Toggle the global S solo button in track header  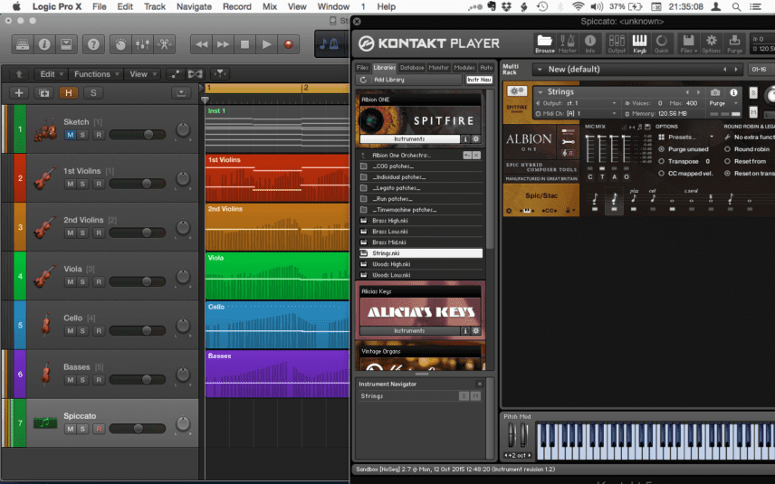(93, 93)
